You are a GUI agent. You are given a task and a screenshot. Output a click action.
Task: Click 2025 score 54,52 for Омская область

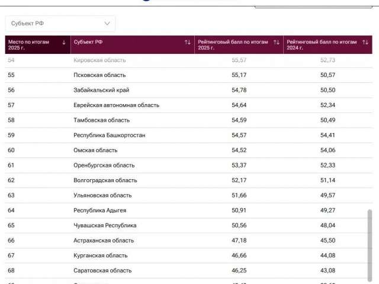click(x=239, y=150)
